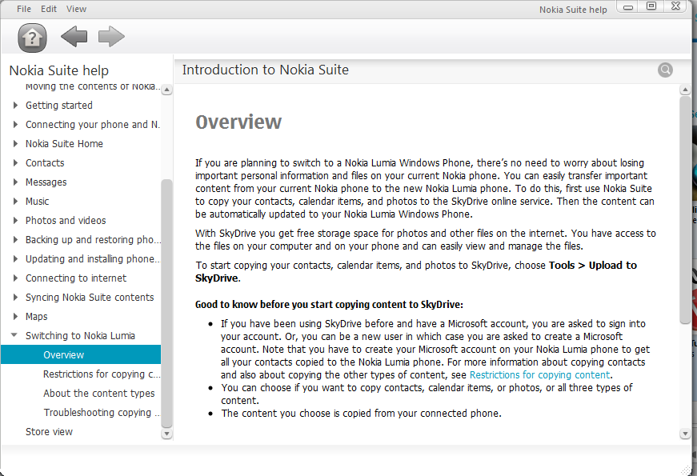Open the File menu
Screen dimensions: 697x476
coord(23,9)
